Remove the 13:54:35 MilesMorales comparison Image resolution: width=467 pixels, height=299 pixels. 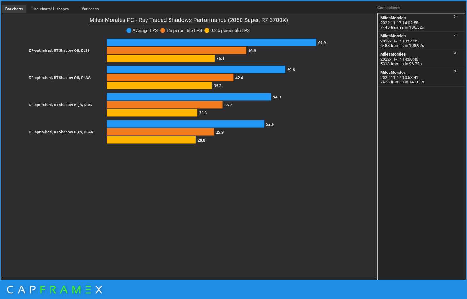click(455, 35)
